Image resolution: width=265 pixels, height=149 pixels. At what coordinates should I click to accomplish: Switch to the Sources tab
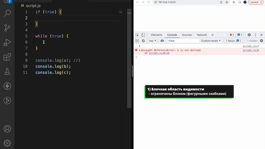187,35
